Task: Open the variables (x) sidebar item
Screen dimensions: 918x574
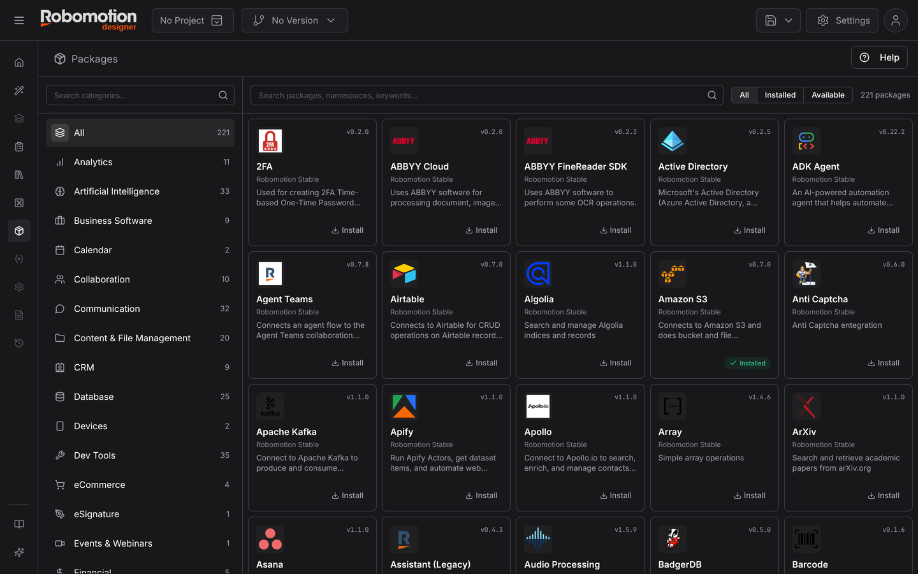Action: (19, 259)
